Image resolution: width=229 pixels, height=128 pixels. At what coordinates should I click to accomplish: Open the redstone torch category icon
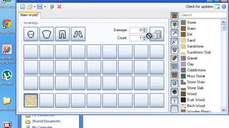pos(175,100)
